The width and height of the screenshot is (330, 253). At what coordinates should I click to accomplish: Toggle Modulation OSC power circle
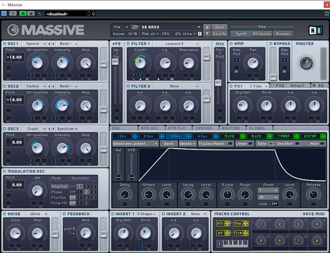tap(5, 171)
